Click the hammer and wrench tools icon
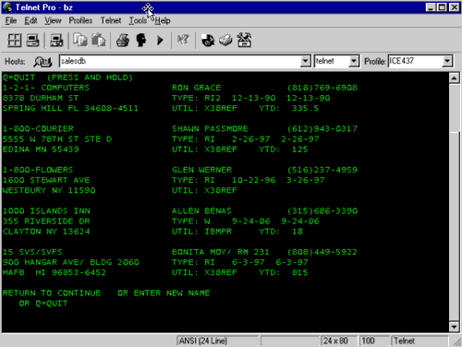Image resolution: width=462 pixels, height=347 pixels. pyautogui.click(x=244, y=41)
